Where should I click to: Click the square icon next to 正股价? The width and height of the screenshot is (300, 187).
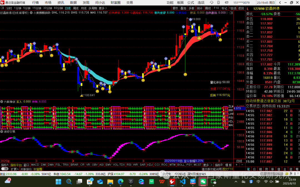point(259,87)
